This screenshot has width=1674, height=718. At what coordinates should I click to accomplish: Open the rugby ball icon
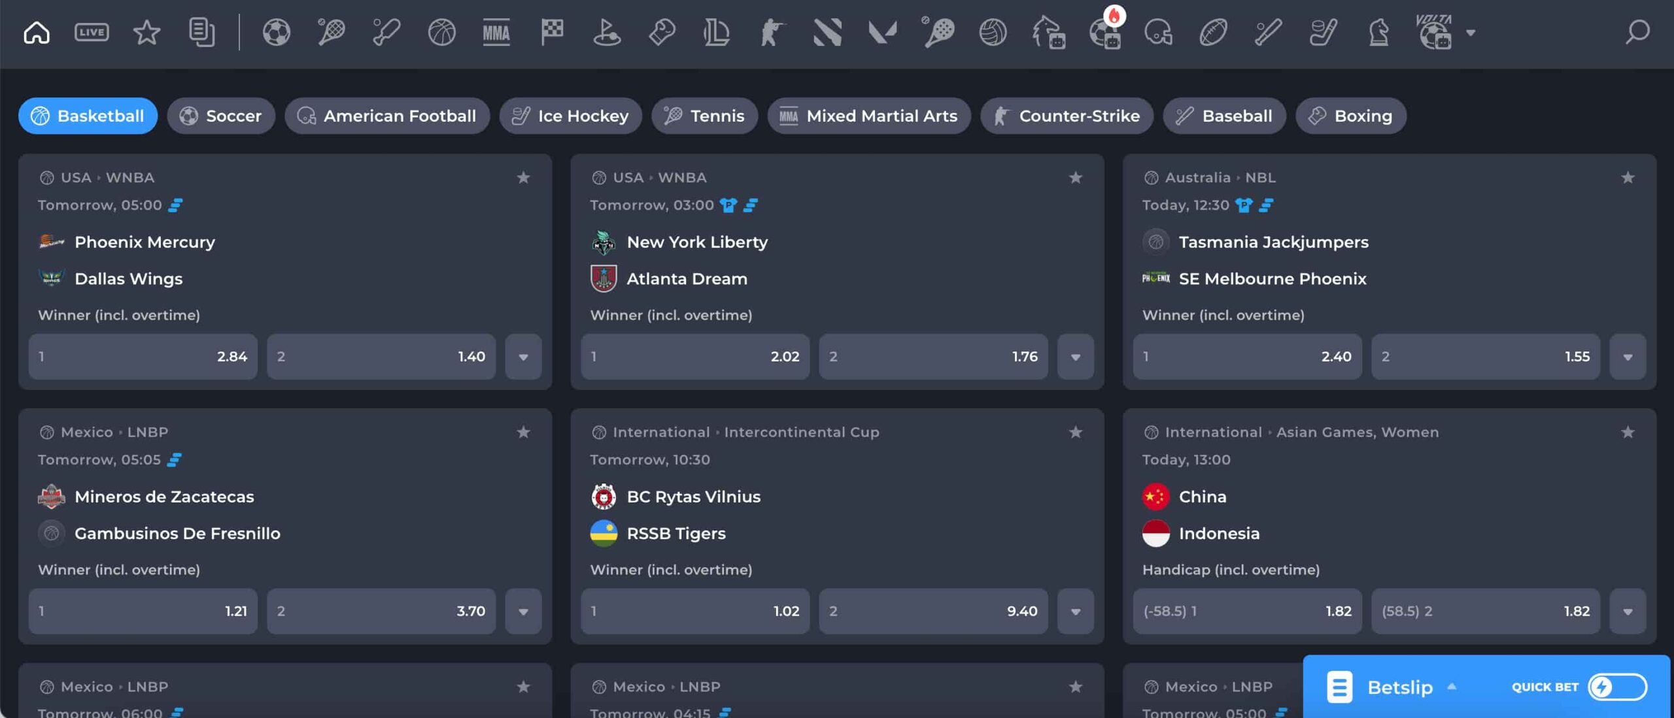tap(1213, 32)
